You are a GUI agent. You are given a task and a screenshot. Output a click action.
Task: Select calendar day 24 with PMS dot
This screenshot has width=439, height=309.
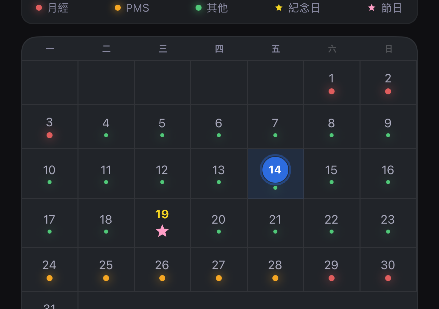pos(50,269)
